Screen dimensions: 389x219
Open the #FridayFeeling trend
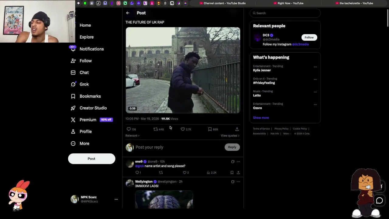click(264, 83)
